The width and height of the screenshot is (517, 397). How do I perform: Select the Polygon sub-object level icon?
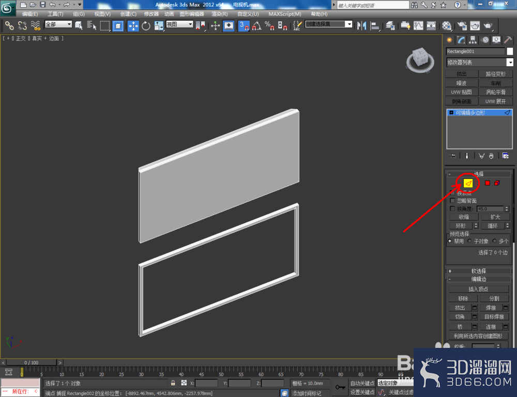pyautogui.click(x=488, y=183)
